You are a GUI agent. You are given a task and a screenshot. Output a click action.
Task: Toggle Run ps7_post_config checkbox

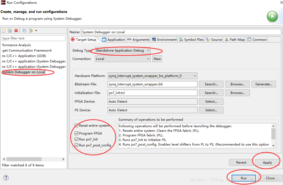tap(76, 145)
